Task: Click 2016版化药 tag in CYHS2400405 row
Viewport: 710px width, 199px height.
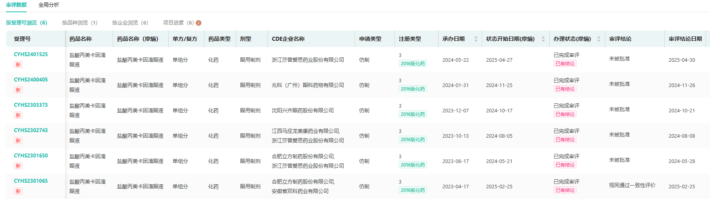Action: coord(413,89)
